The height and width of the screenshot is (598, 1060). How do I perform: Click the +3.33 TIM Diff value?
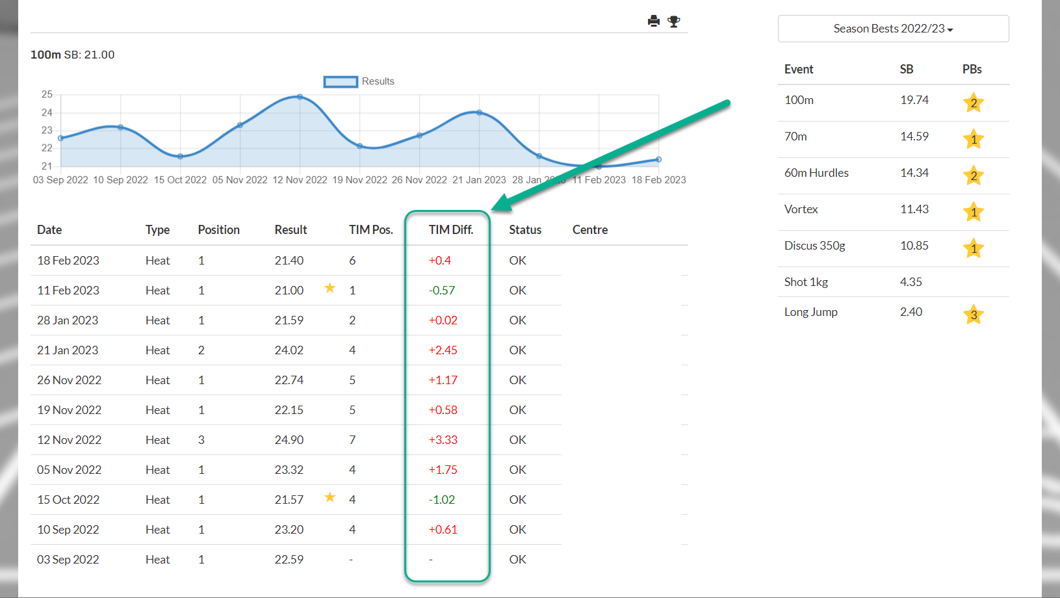click(443, 439)
